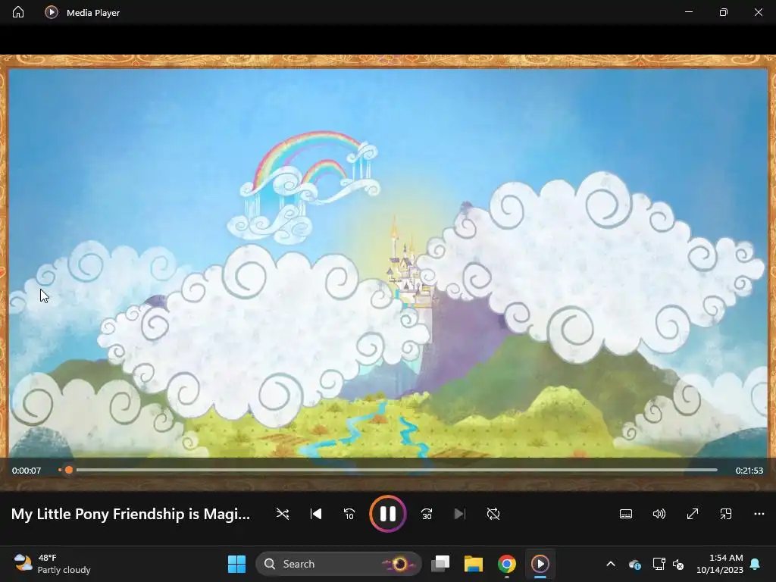
Task: Click elapsed time 0:00:07
Action: [x=27, y=471]
